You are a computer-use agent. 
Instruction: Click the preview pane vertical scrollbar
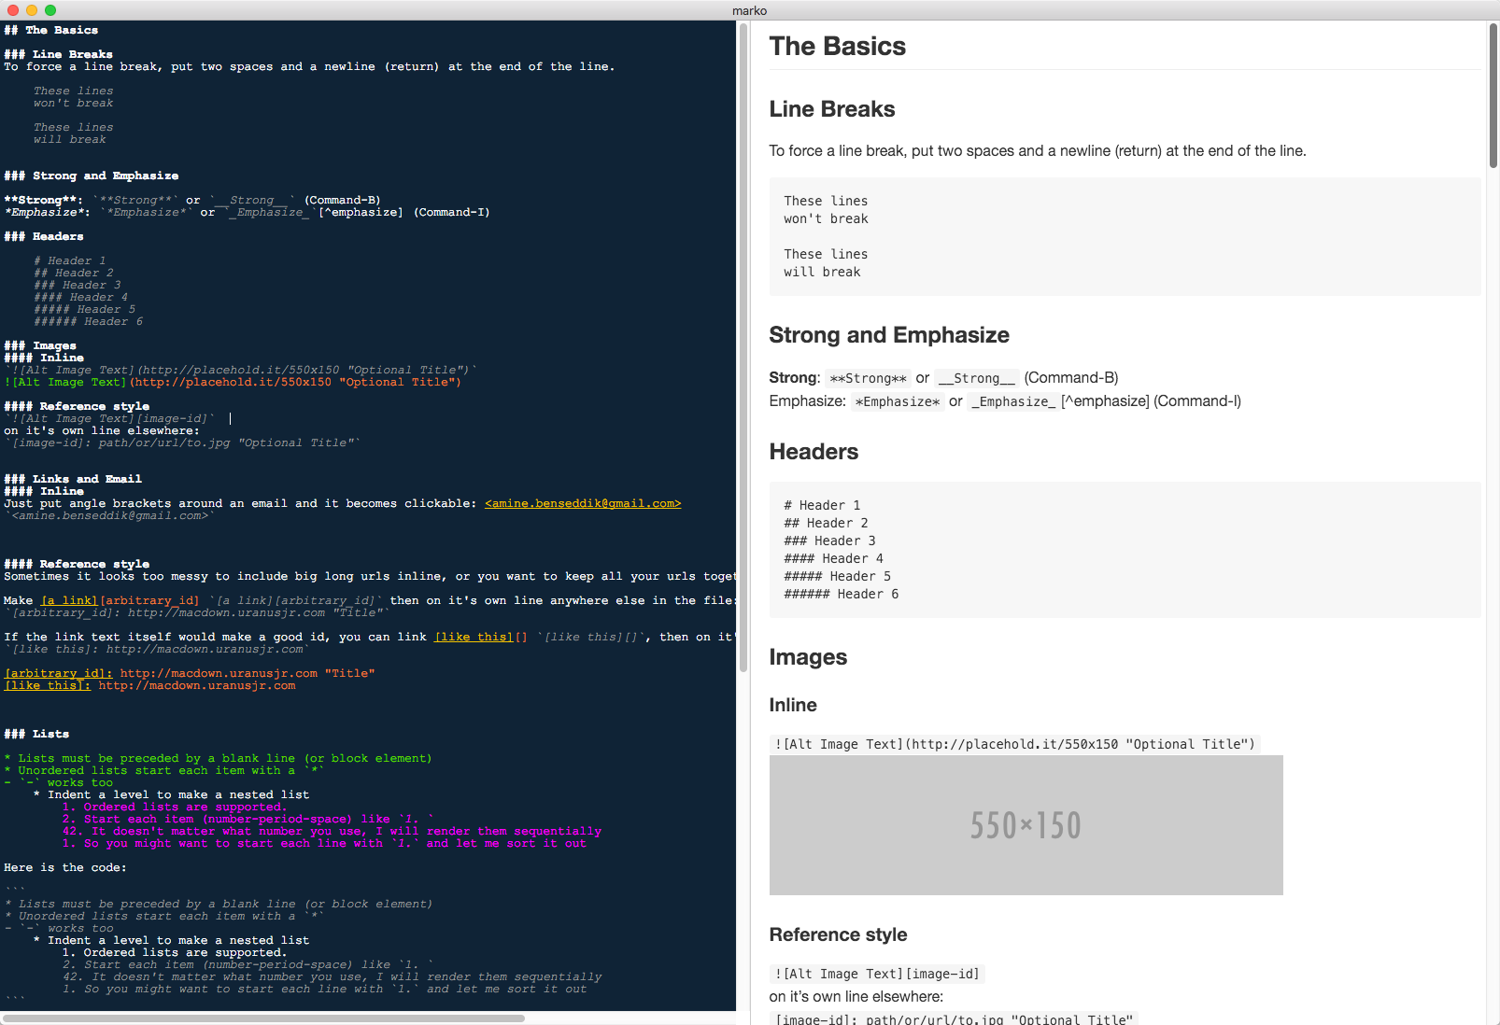click(1493, 95)
